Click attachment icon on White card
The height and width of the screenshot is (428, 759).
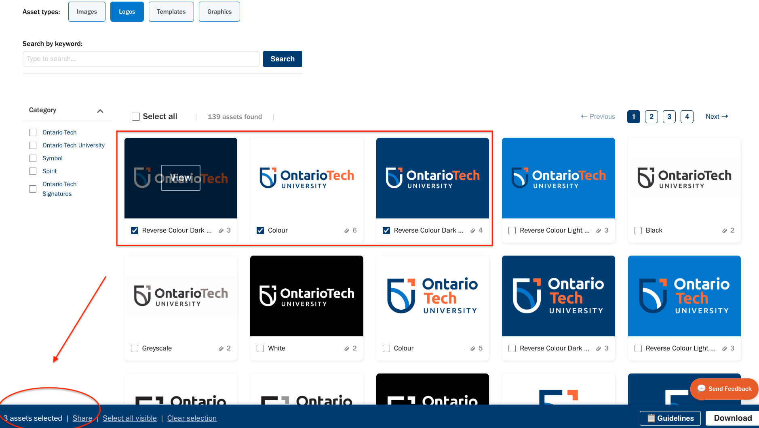(x=347, y=348)
